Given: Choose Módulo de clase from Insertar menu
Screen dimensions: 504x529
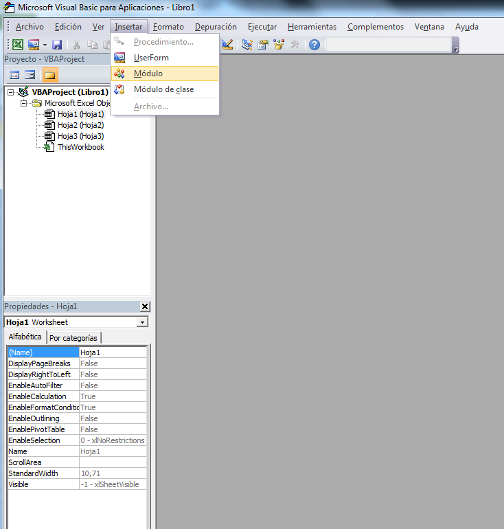Looking at the screenshot, I should click(x=165, y=89).
